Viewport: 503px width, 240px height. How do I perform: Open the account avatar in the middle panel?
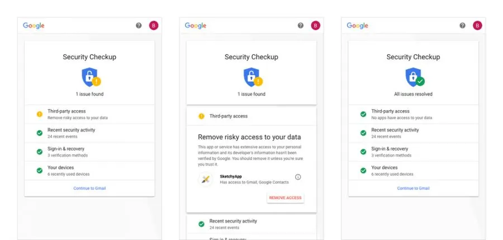coord(315,26)
